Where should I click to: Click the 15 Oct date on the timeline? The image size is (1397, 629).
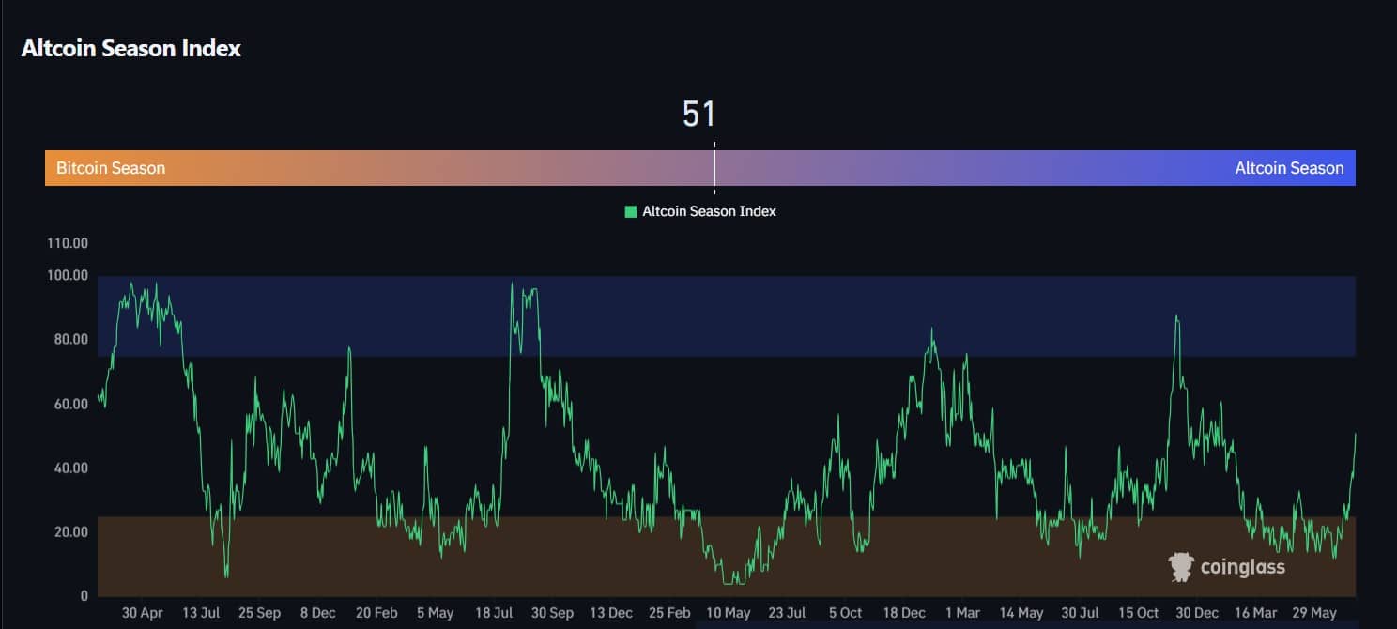point(1137,613)
